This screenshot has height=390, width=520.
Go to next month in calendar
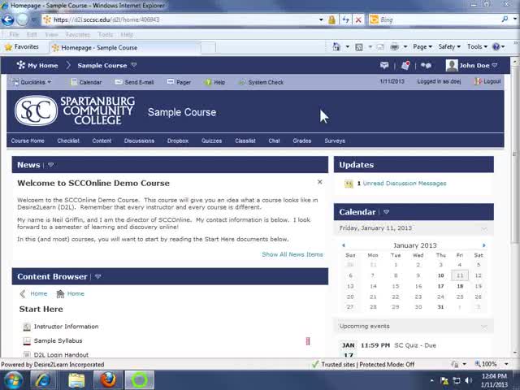click(x=484, y=245)
